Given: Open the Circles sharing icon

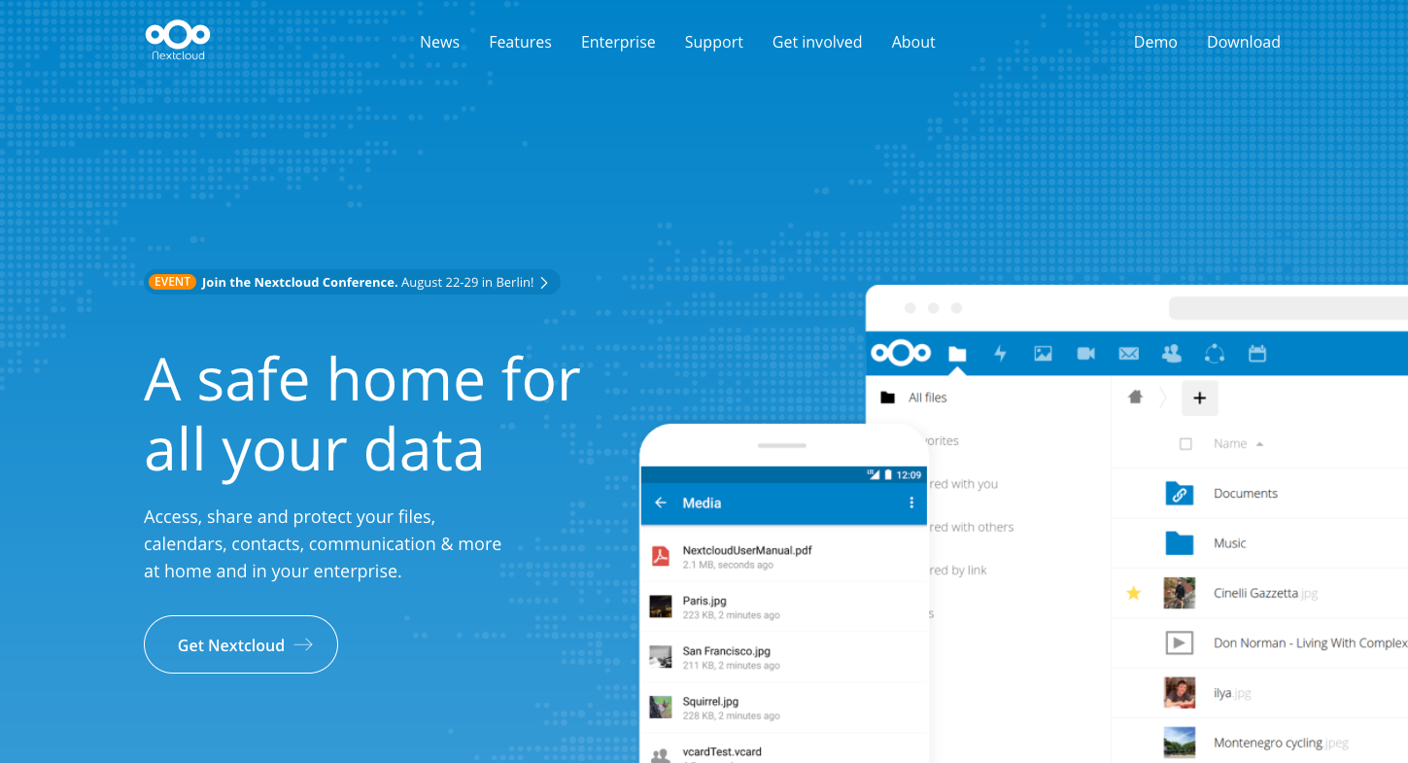Looking at the screenshot, I should [x=1214, y=354].
